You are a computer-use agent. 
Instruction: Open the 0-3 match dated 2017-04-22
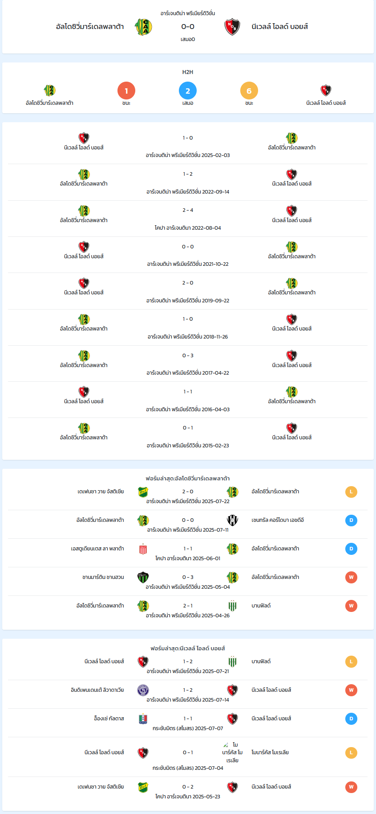(188, 364)
